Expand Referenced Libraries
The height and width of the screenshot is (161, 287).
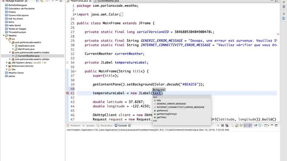click(7, 66)
